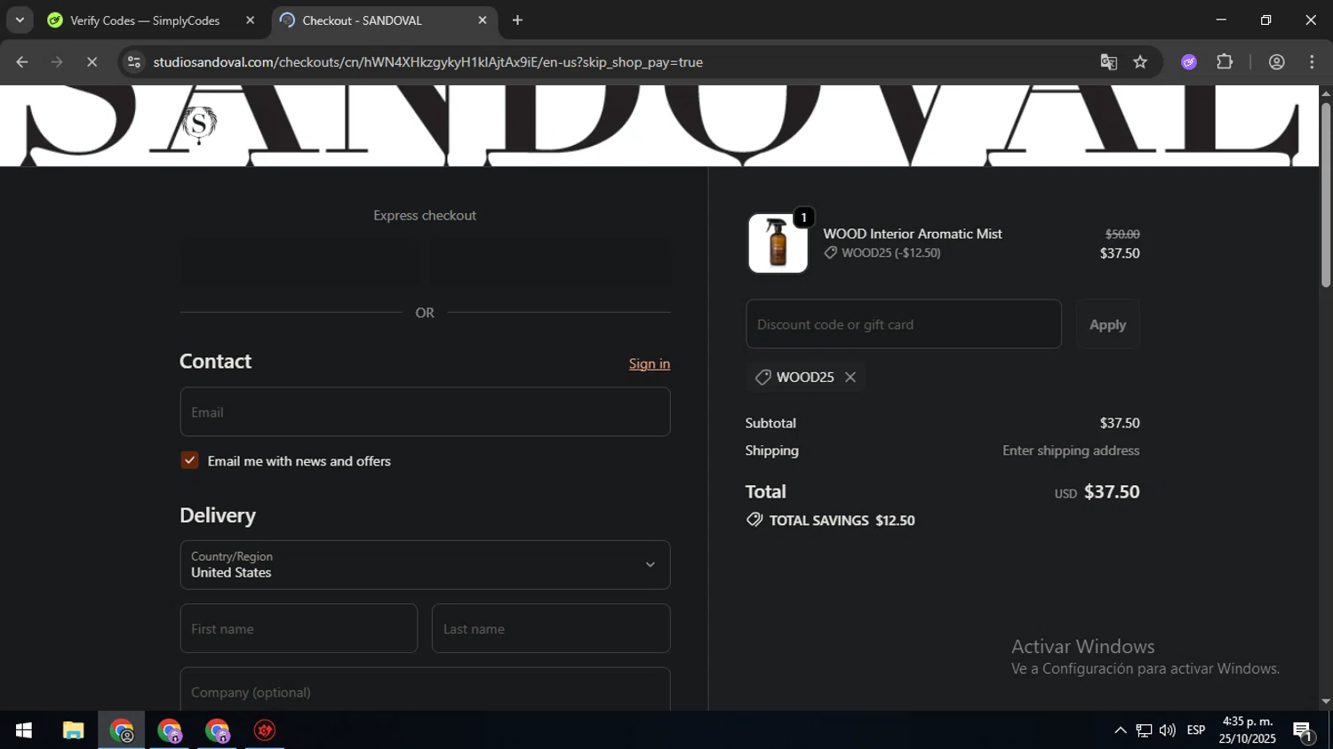Expand the Country/Region dropdown
The image size is (1333, 749).
pos(425,564)
